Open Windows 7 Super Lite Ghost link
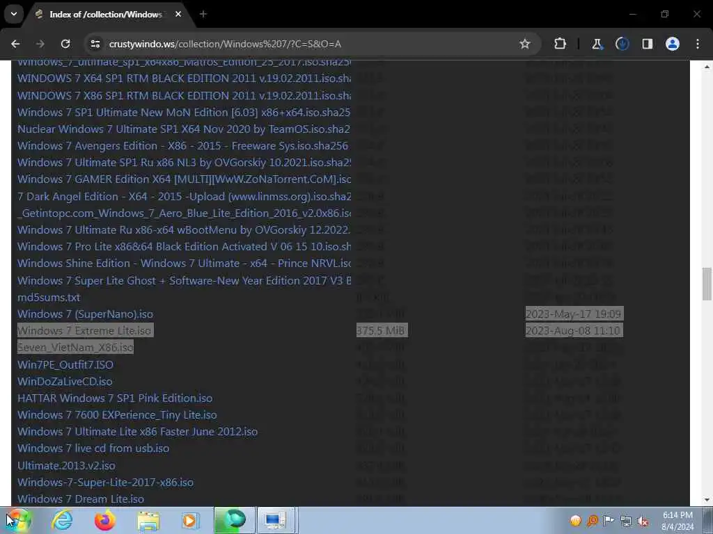Viewport: 713px width, 534px height. 184,281
